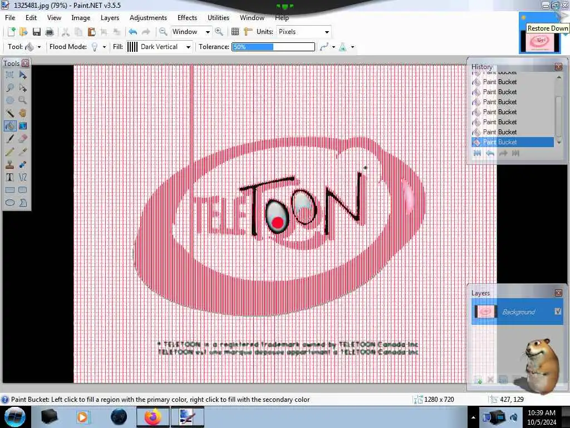The height and width of the screenshot is (428, 570).
Task: Select the Ellipse shape tool
Action: point(10,203)
